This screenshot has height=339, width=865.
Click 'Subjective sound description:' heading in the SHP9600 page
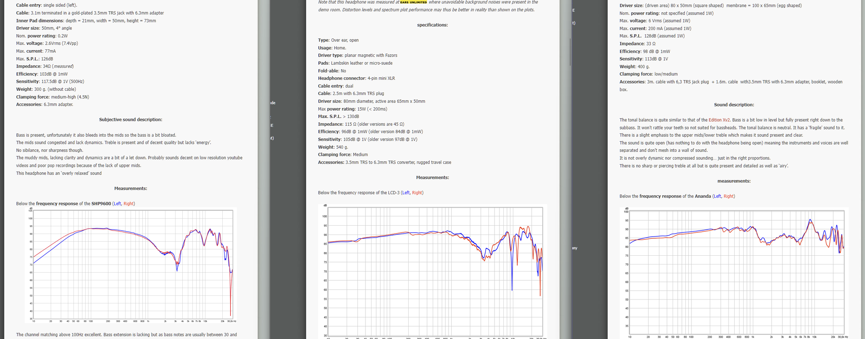tap(131, 120)
